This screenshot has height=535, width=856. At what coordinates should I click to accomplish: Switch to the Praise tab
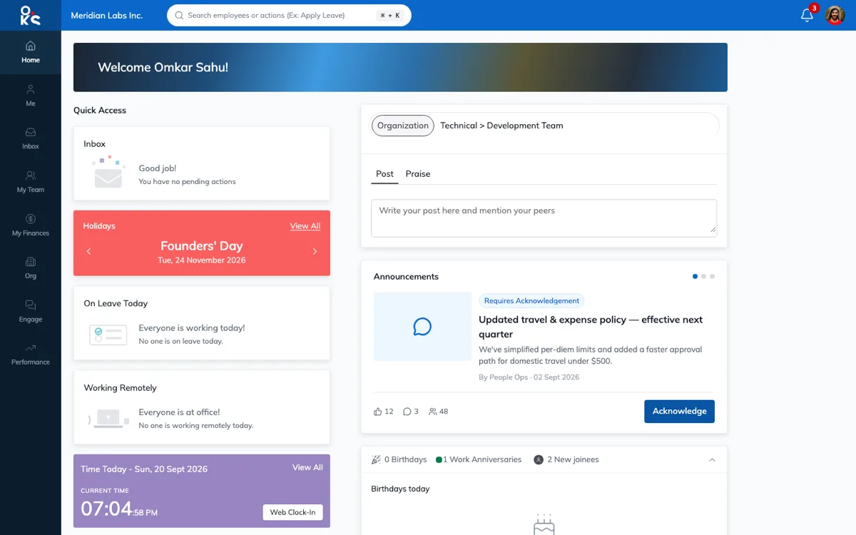tap(418, 174)
